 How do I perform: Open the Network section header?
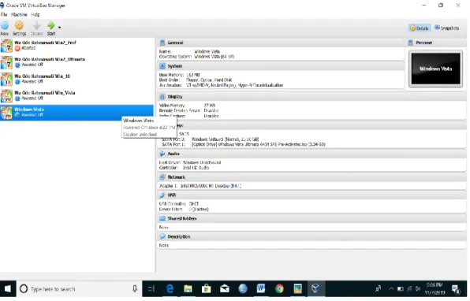[311, 177]
